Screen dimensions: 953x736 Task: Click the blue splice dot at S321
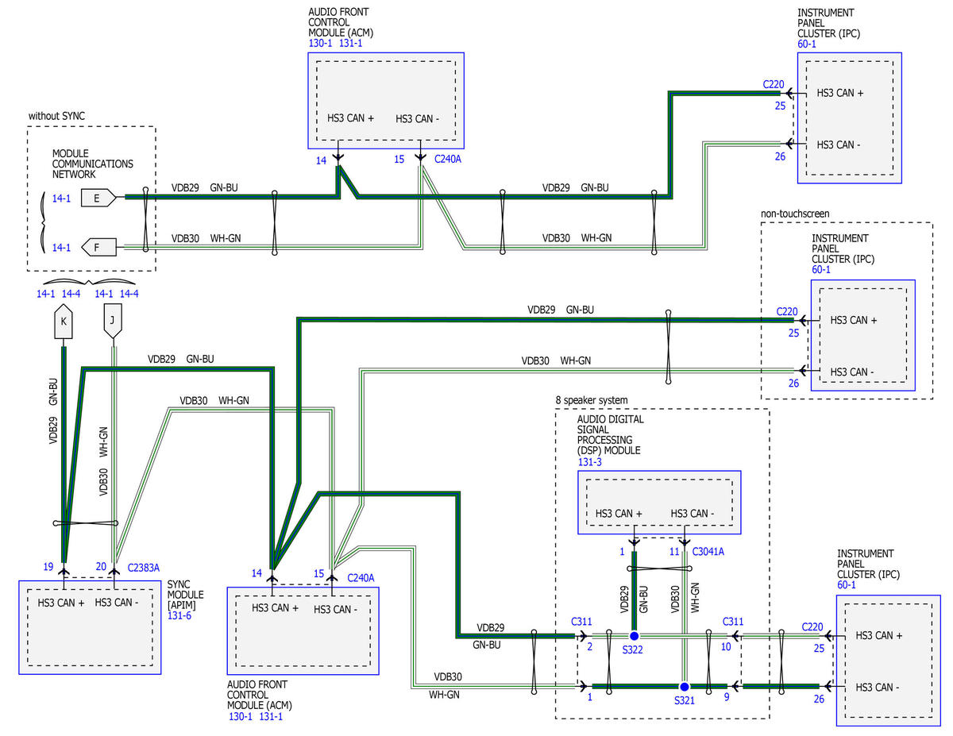[x=684, y=686]
